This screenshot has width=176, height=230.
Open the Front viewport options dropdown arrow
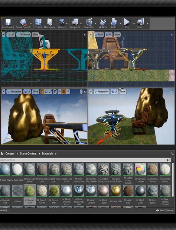point(91,35)
